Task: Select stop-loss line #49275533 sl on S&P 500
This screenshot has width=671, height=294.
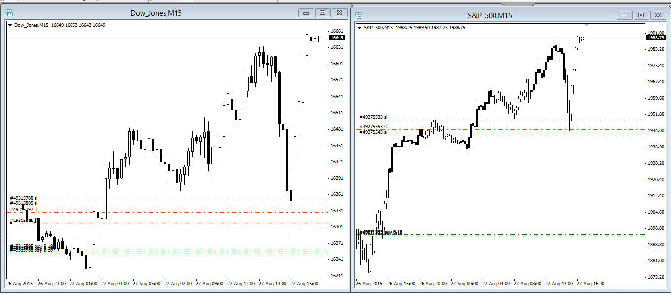Action: [x=373, y=117]
